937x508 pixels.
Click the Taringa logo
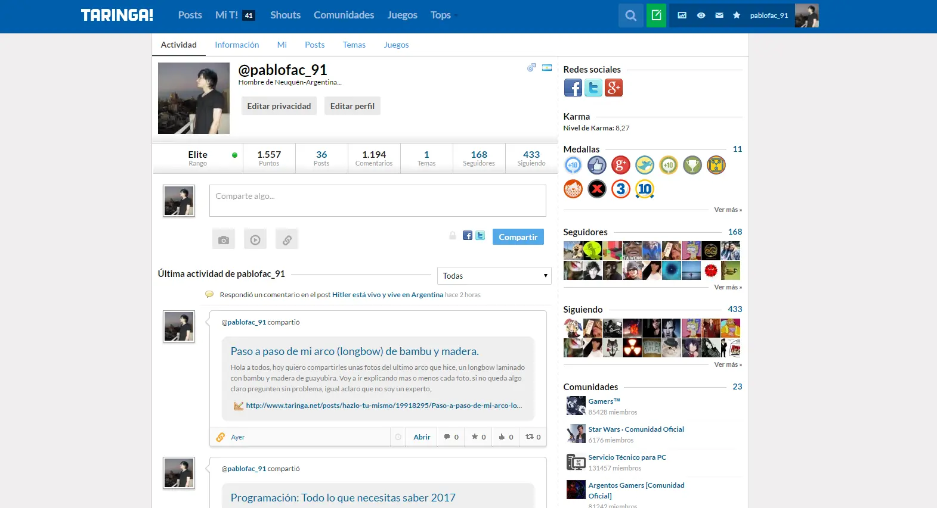tap(117, 15)
